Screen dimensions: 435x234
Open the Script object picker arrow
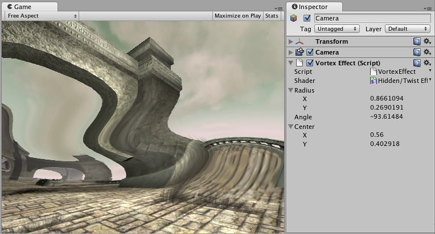[x=430, y=71]
